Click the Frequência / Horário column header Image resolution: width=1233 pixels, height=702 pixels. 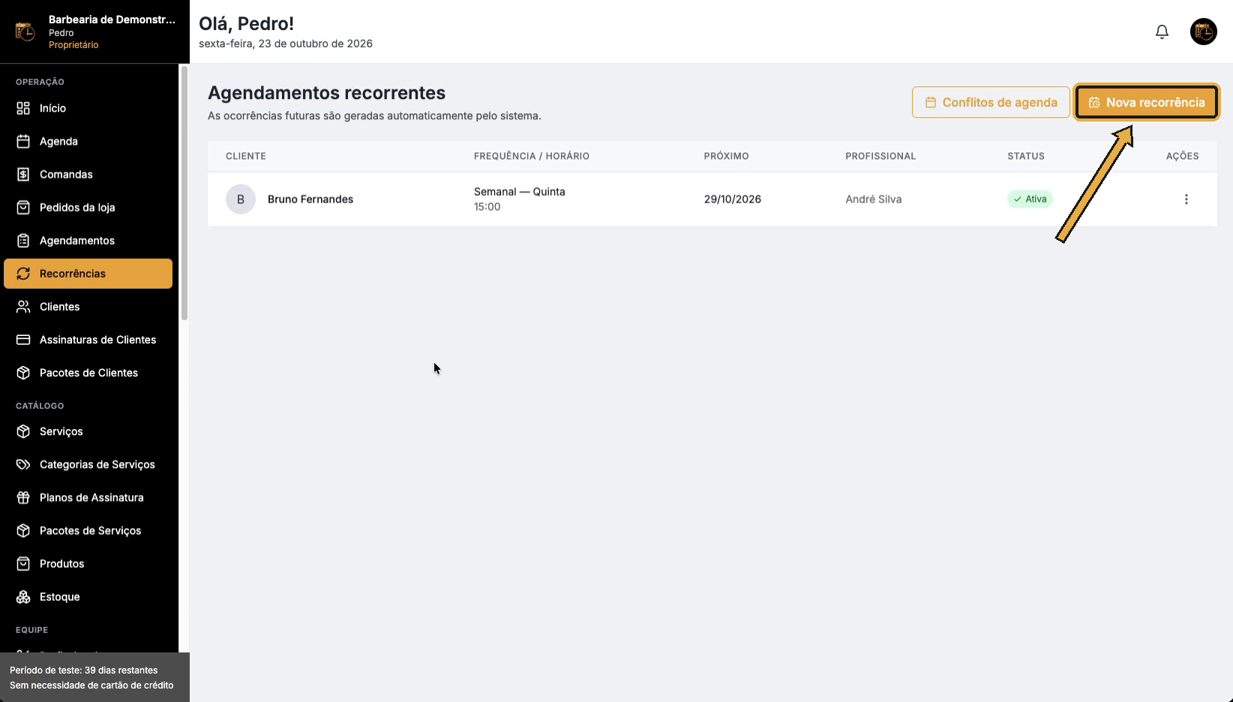531,156
